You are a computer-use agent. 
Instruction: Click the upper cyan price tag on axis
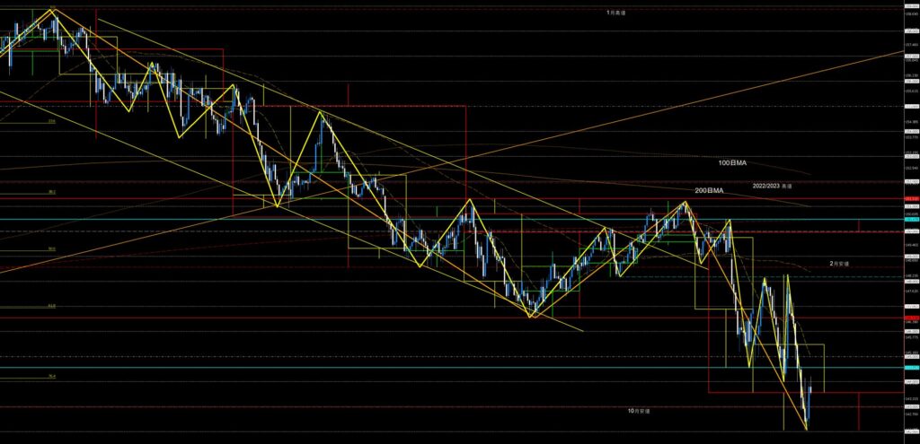click(910, 219)
